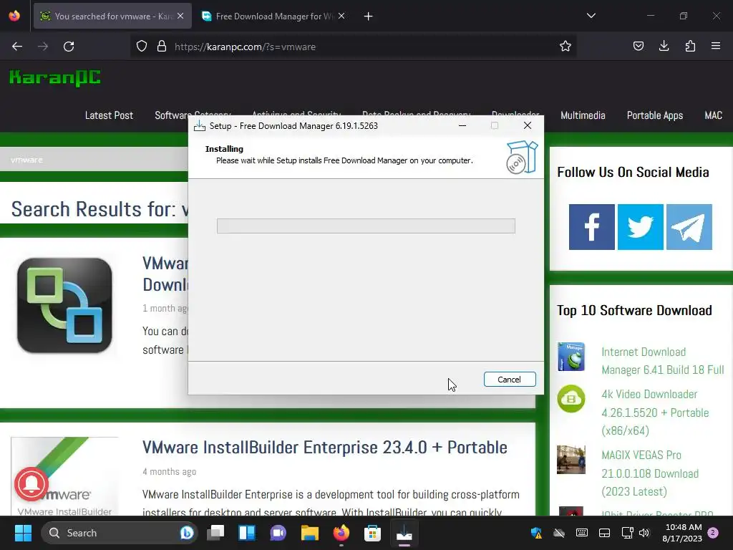Image resolution: width=733 pixels, height=550 pixels.
Task: Open Windows Security tray icon
Action: (x=536, y=533)
